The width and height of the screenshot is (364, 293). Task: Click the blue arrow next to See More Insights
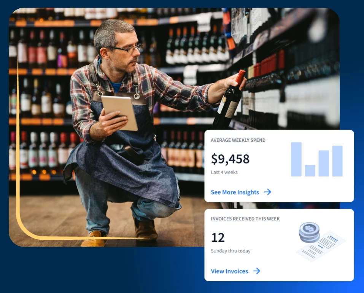[267, 192]
